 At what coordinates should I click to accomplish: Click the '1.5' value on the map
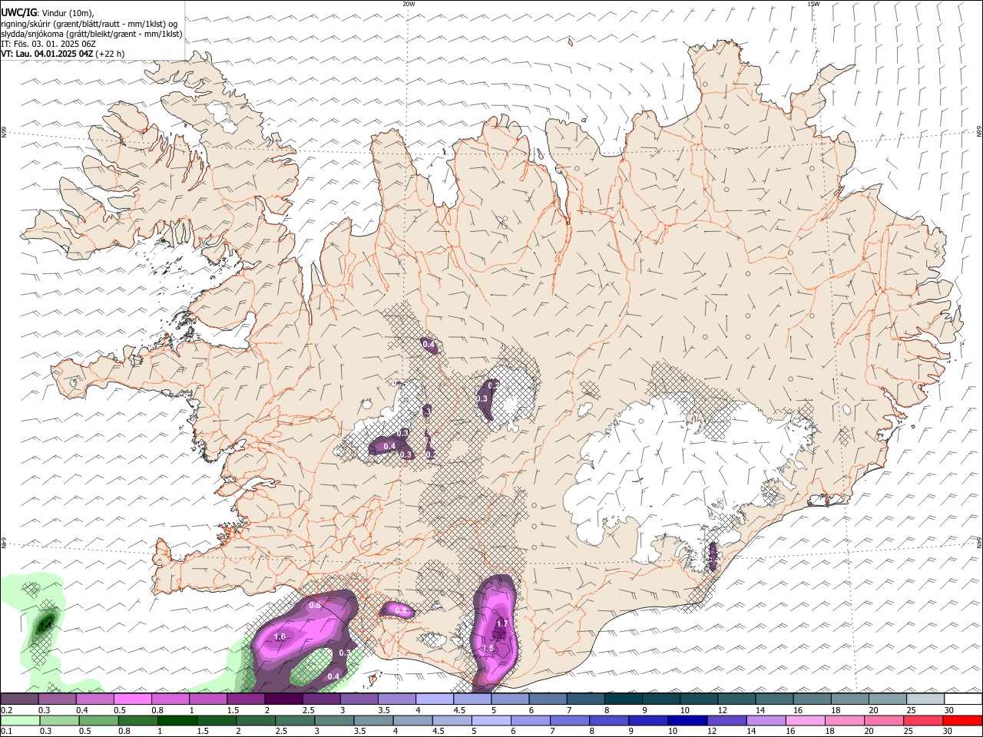(x=488, y=649)
